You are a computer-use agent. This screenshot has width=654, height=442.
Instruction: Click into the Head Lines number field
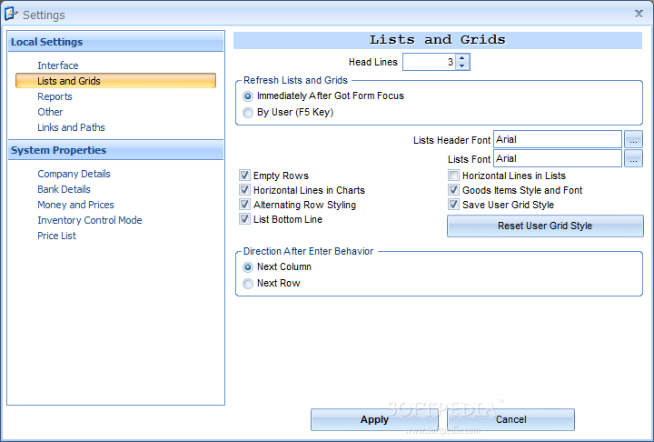point(429,62)
